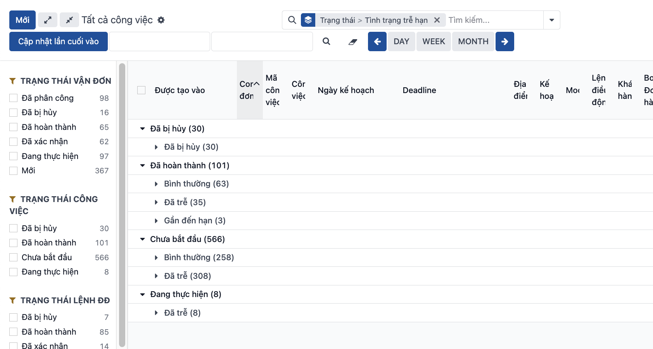Open the search options dropdown arrow
Image resolution: width=653 pixels, height=349 pixels.
pyautogui.click(x=551, y=20)
